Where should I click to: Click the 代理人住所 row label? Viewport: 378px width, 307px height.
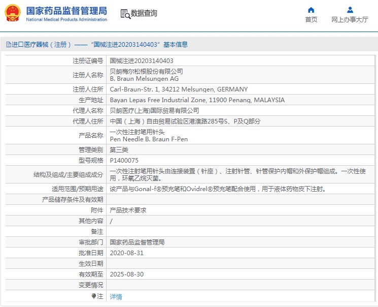[88, 121]
